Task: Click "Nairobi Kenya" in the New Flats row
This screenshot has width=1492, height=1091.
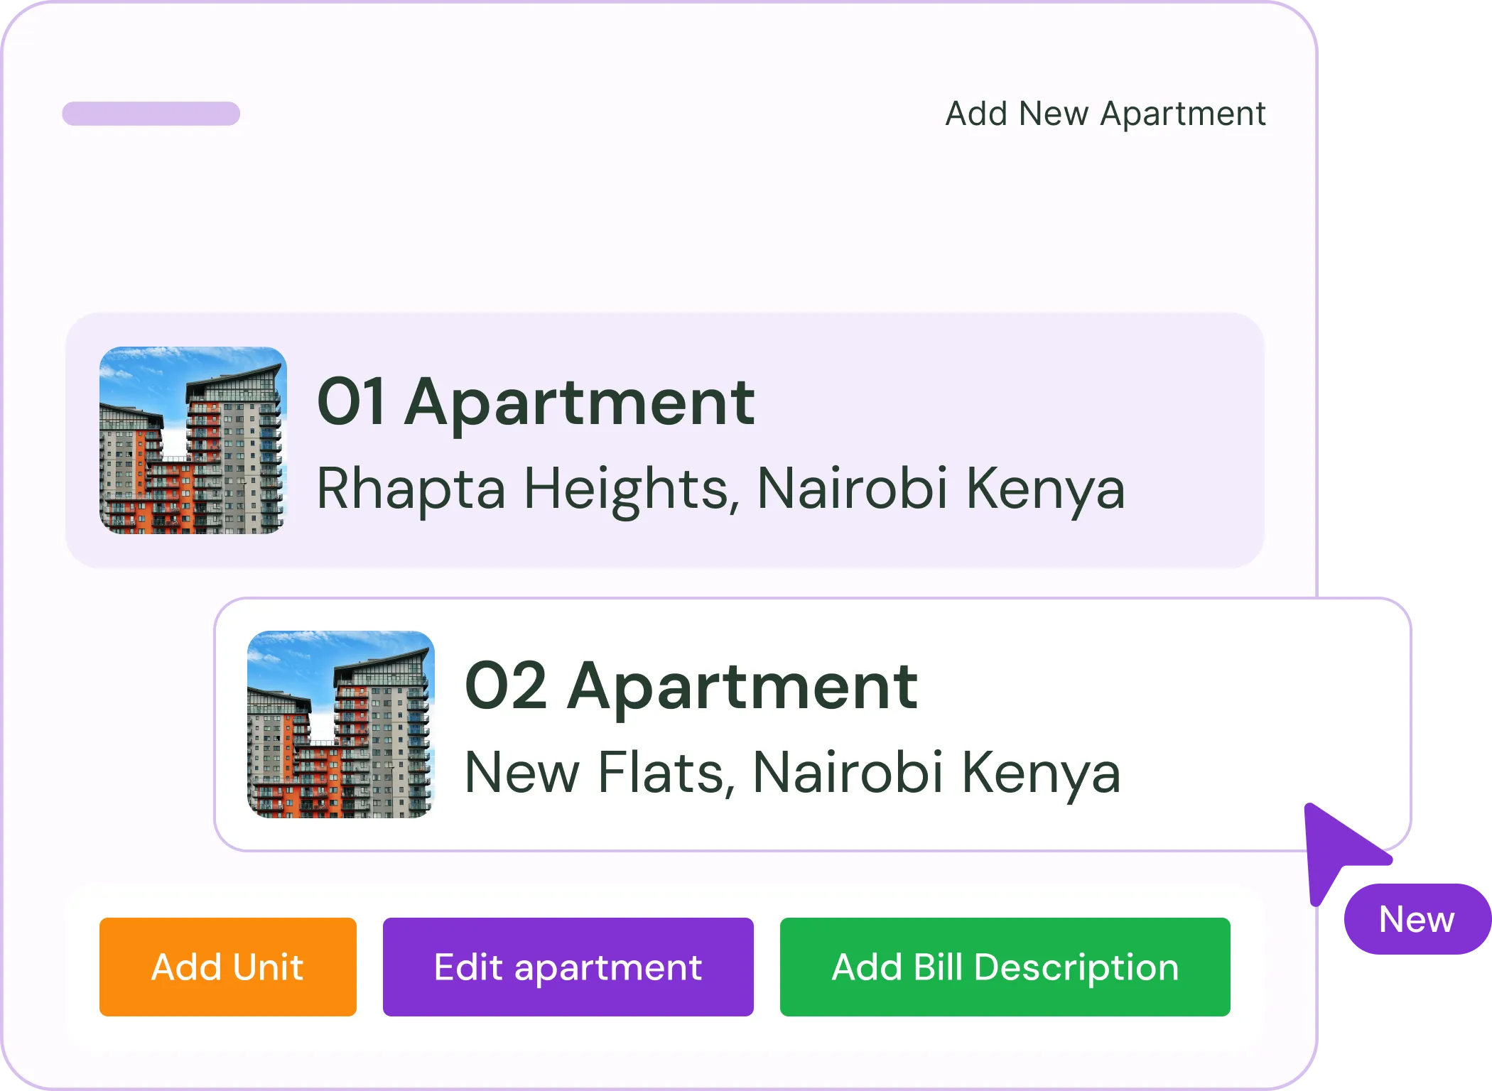Action: pyautogui.click(x=936, y=773)
